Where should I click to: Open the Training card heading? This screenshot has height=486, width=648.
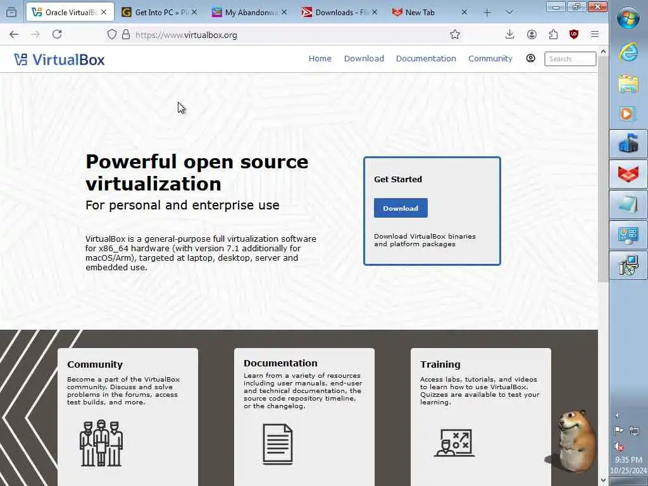tap(440, 364)
